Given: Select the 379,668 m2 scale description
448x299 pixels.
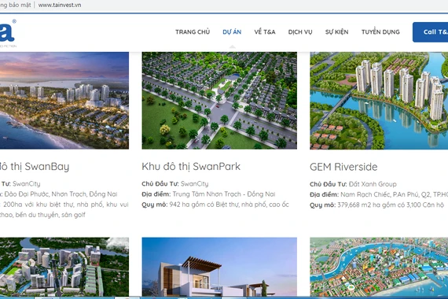Looking at the screenshot, I should [391, 205].
